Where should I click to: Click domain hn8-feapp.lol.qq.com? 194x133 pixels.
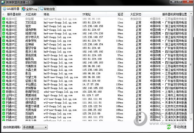(57, 48)
